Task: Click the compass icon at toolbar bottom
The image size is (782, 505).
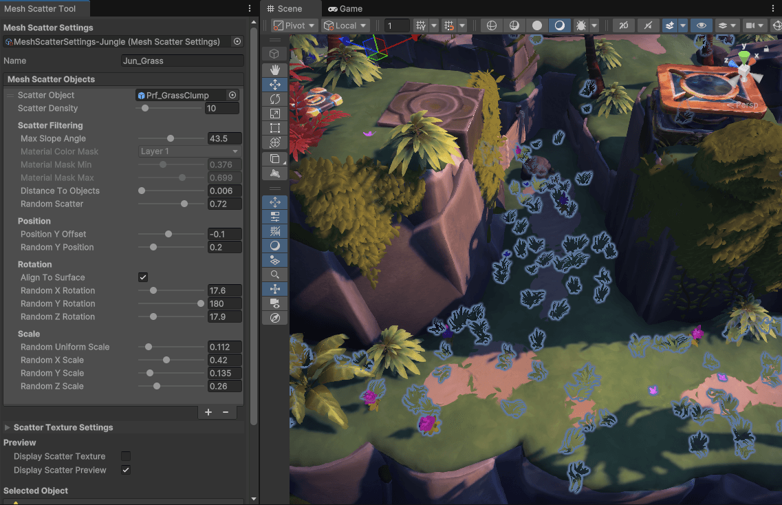Action: 275,318
